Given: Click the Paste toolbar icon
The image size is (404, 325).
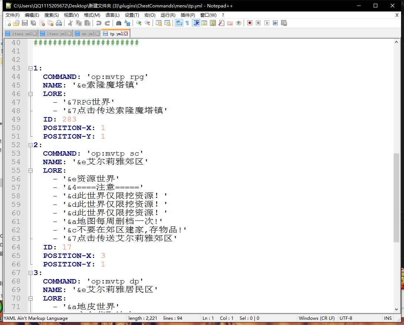Looking at the screenshot, I should tap(88, 23).
